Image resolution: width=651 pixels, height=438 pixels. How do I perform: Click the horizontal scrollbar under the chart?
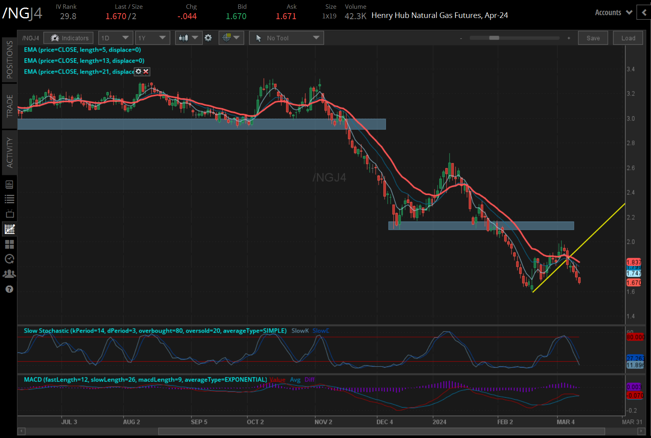click(381, 431)
